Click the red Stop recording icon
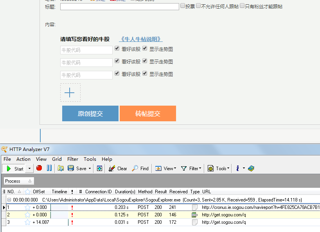The width and height of the screenshot is (320, 232). 39,168
